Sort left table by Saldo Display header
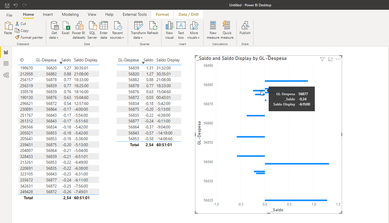This screenshot has height=223, width=389. [x=86, y=60]
